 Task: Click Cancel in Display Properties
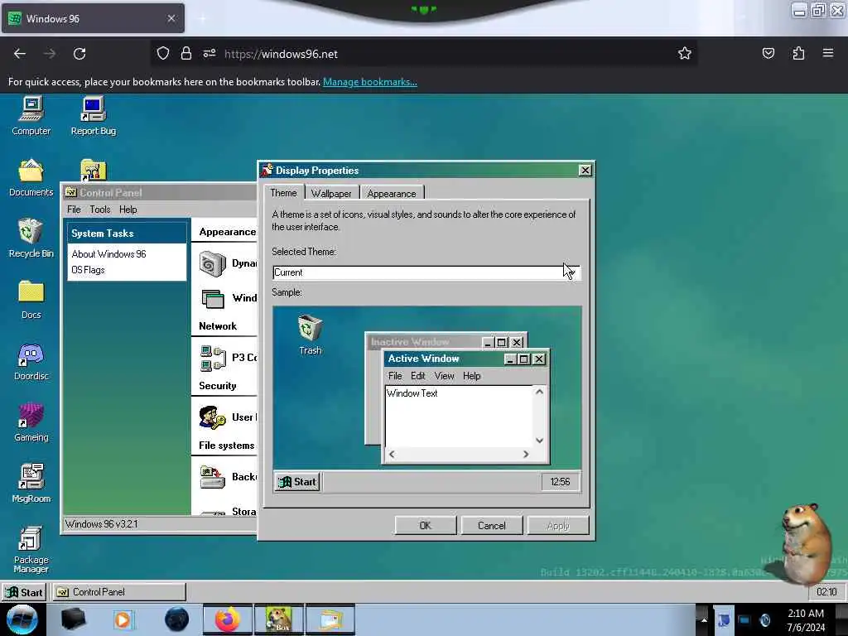coord(492,526)
